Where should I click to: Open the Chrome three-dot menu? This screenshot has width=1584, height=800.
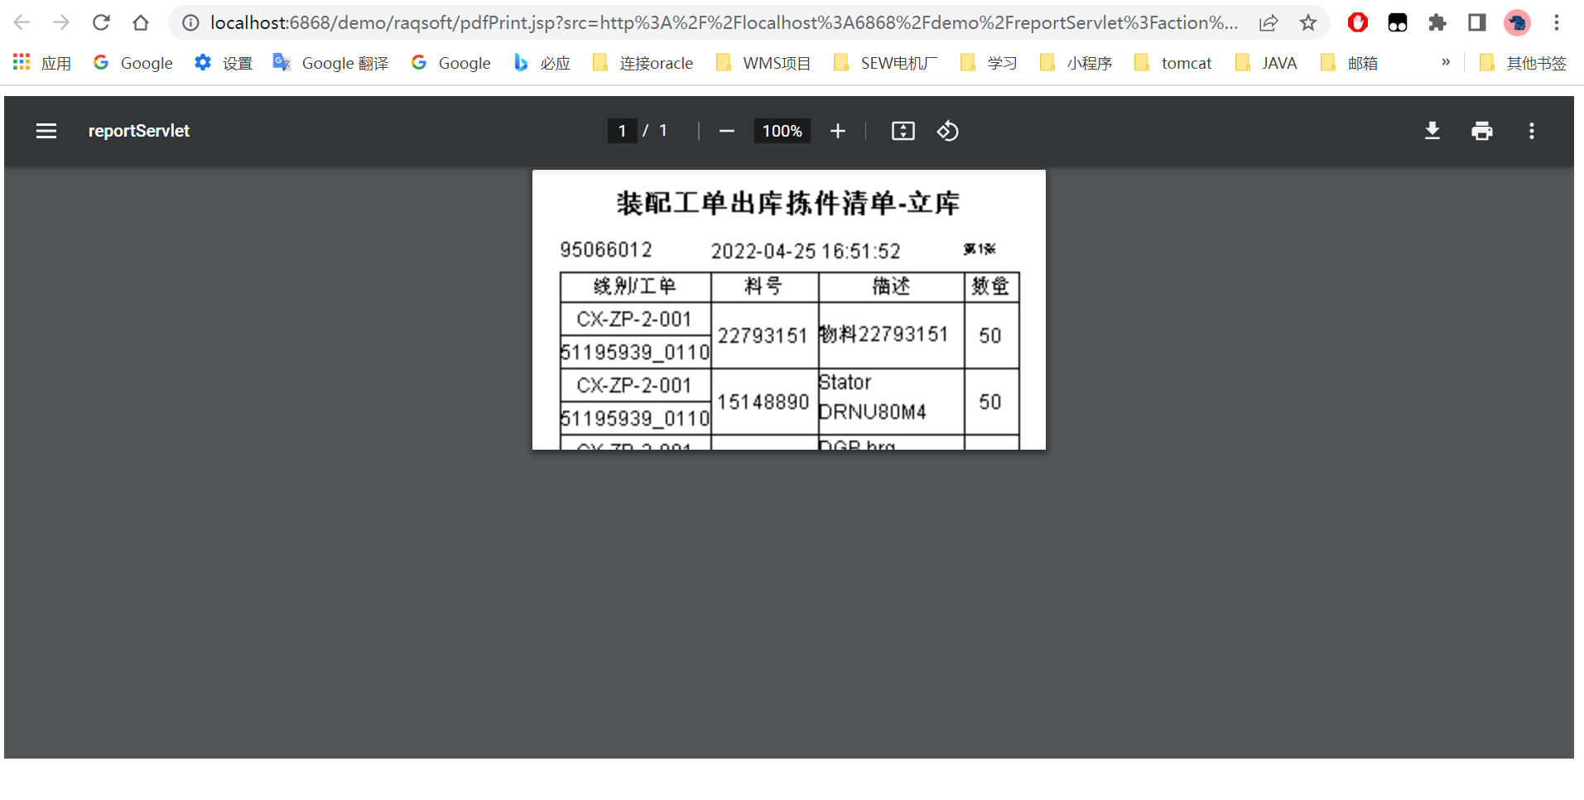[x=1556, y=22]
